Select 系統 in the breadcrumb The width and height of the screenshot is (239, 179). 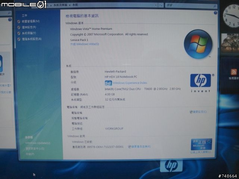click(75, 5)
